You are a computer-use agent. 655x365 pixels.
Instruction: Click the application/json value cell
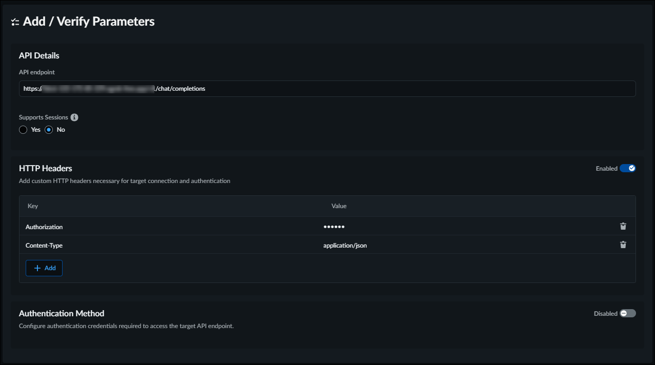click(345, 246)
